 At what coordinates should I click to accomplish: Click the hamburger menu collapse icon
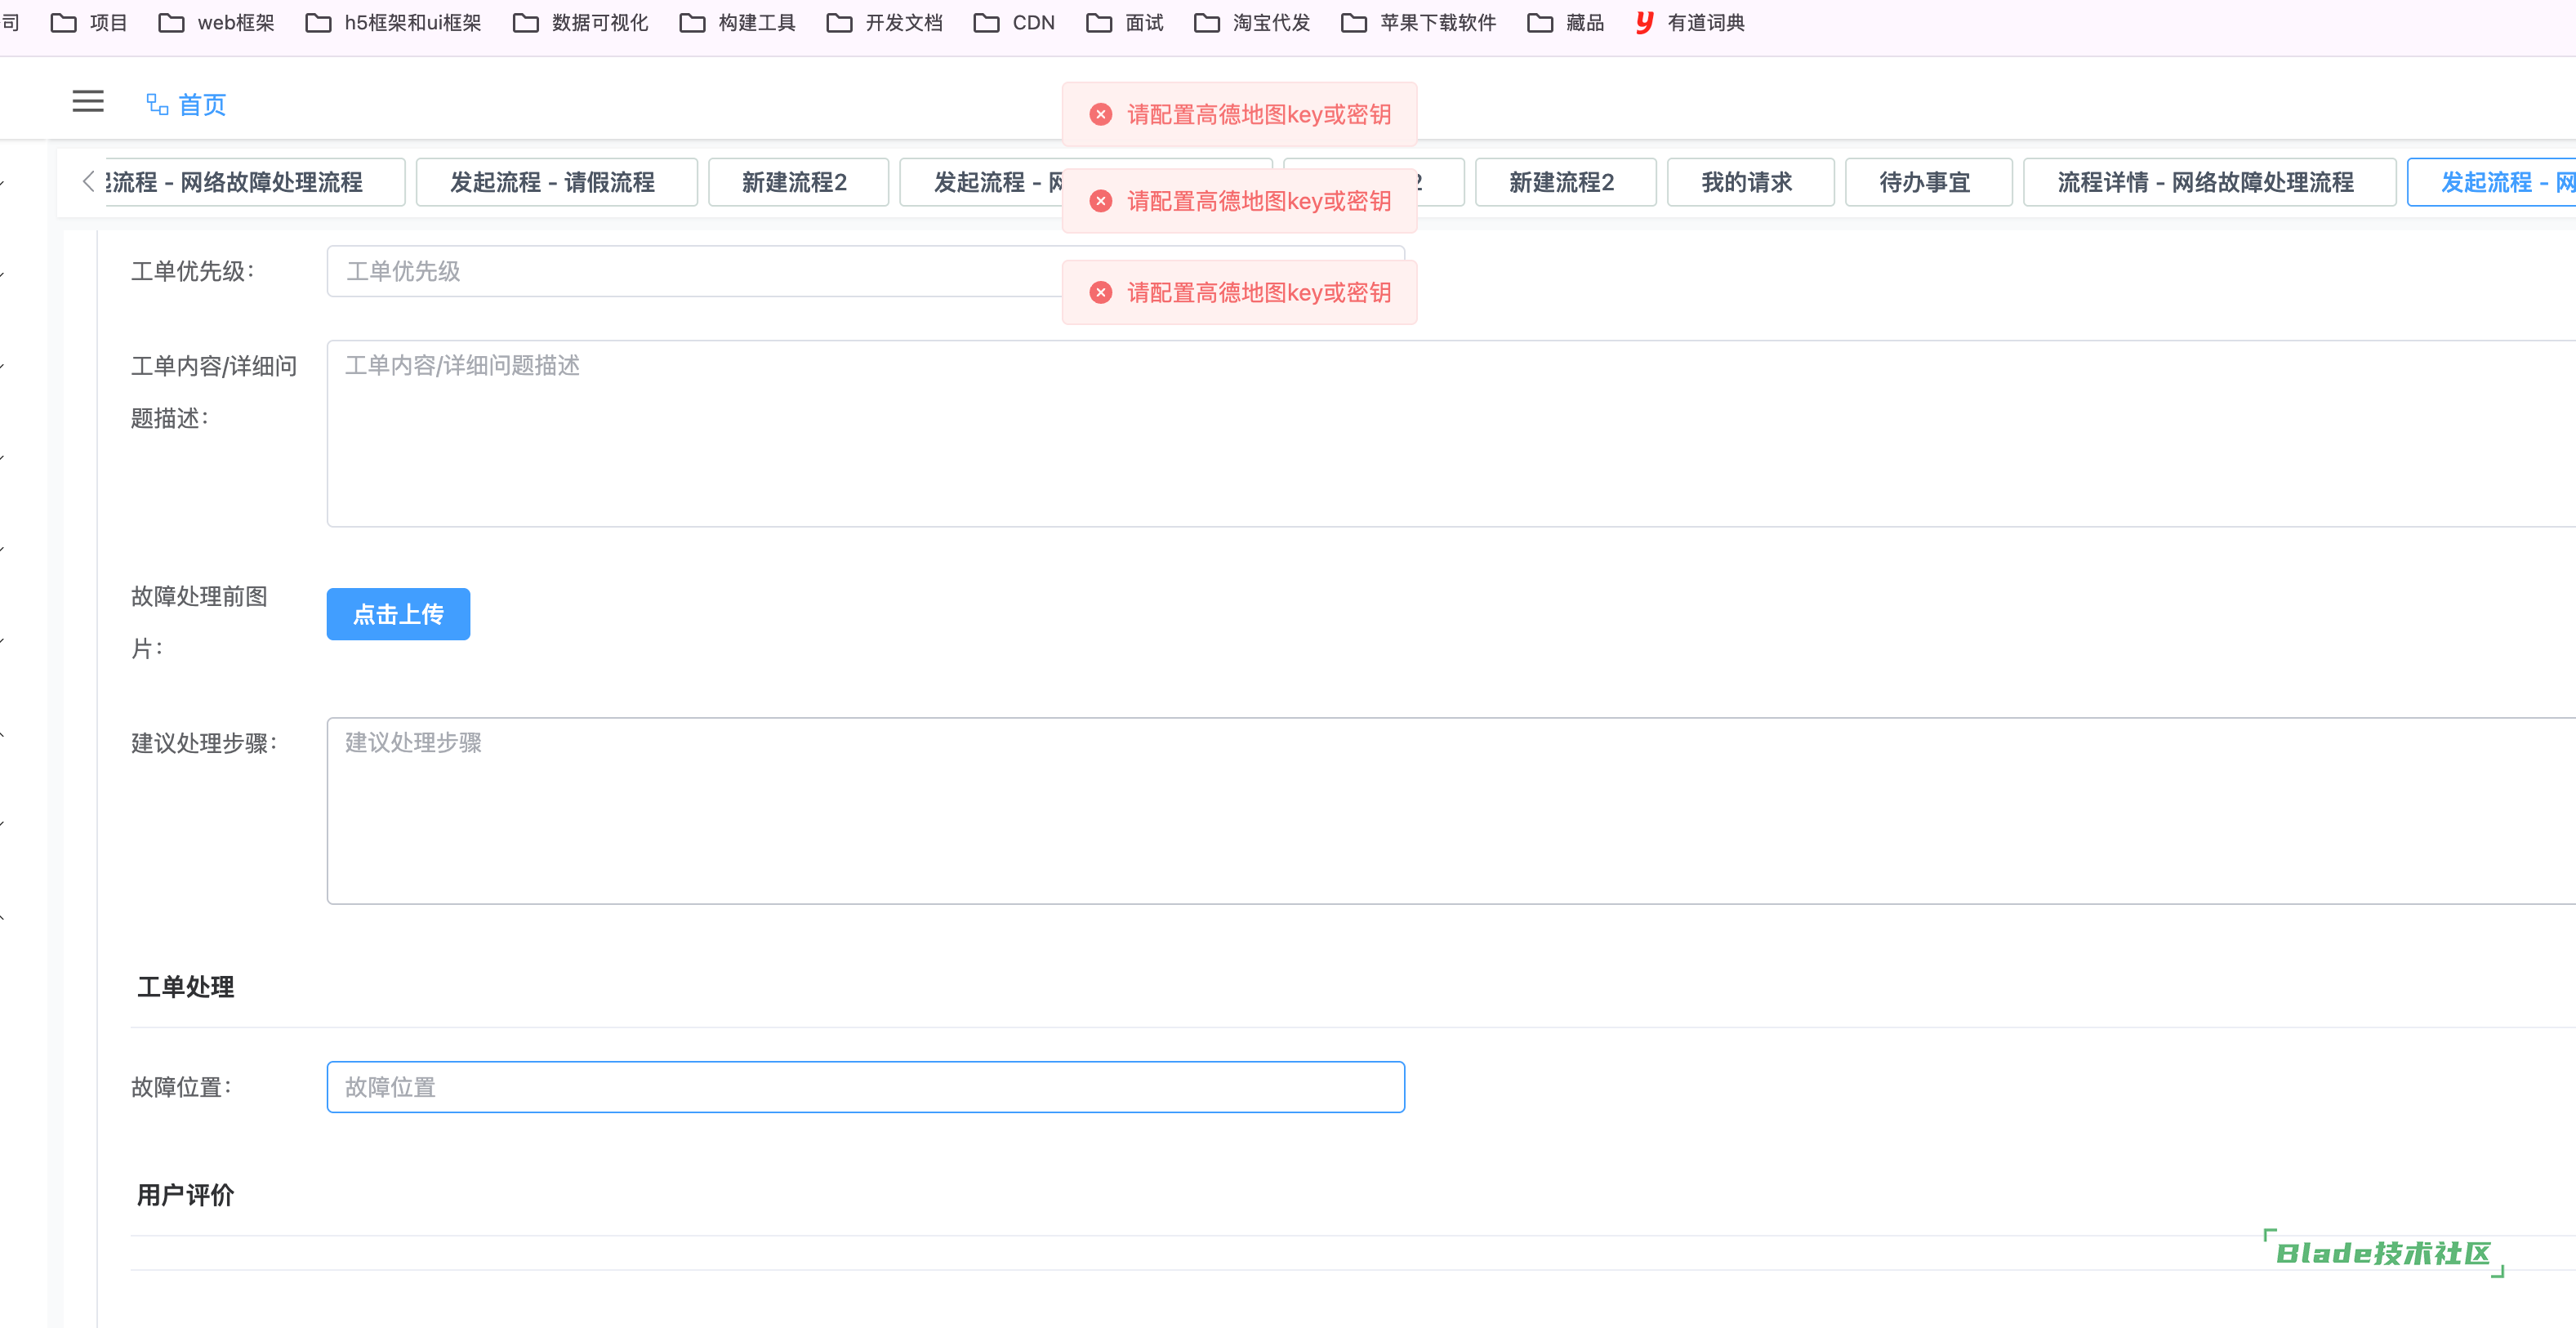[88, 102]
